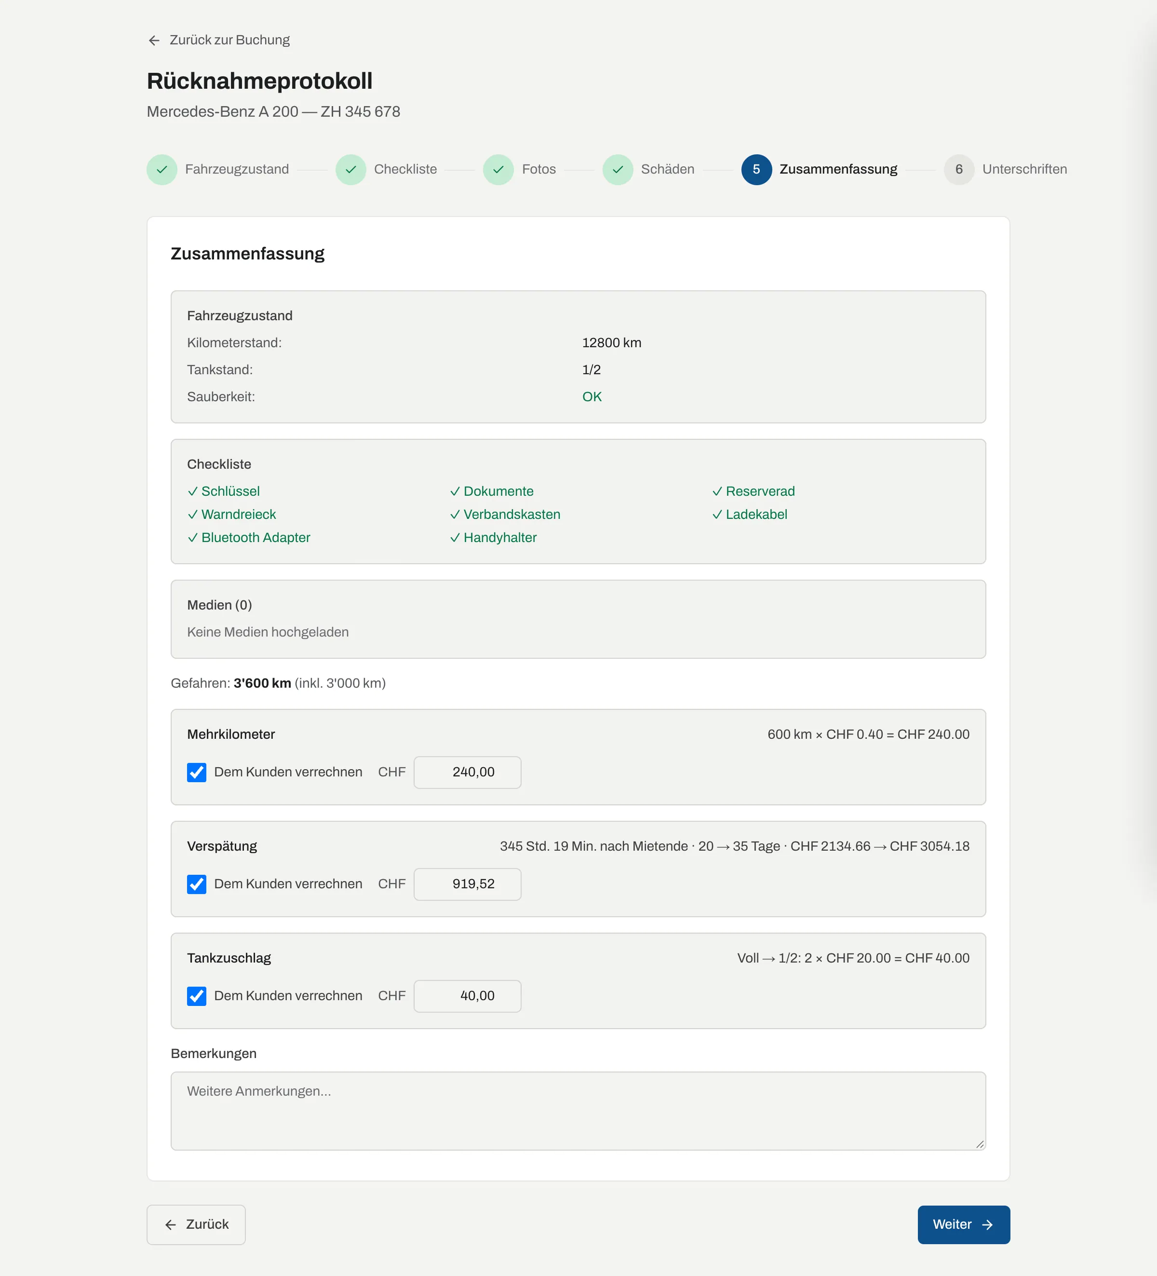Image resolution: width=1157 pixels, height=1276 pixels.
Task: Click the Handyhalter checklist entry
Action: (493, 537)
